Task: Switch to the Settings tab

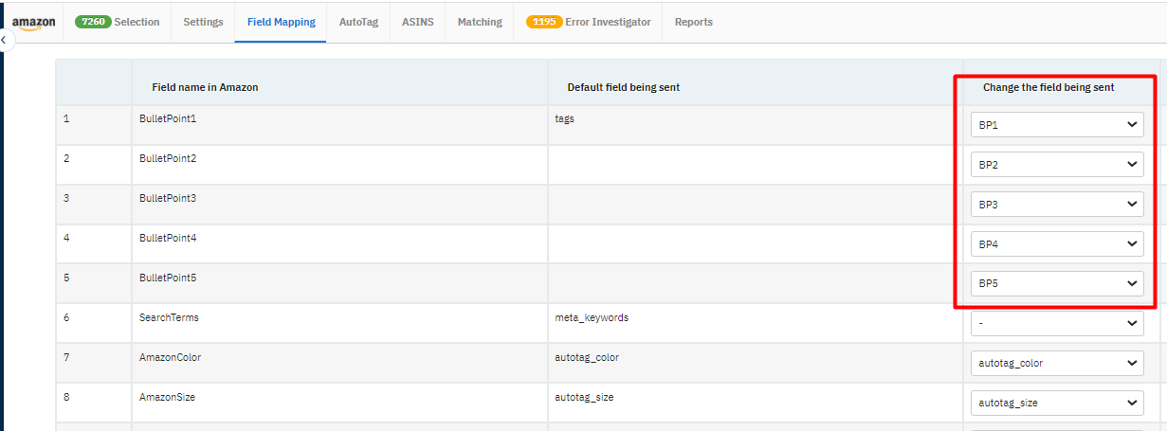Action: tap(203, 22)
